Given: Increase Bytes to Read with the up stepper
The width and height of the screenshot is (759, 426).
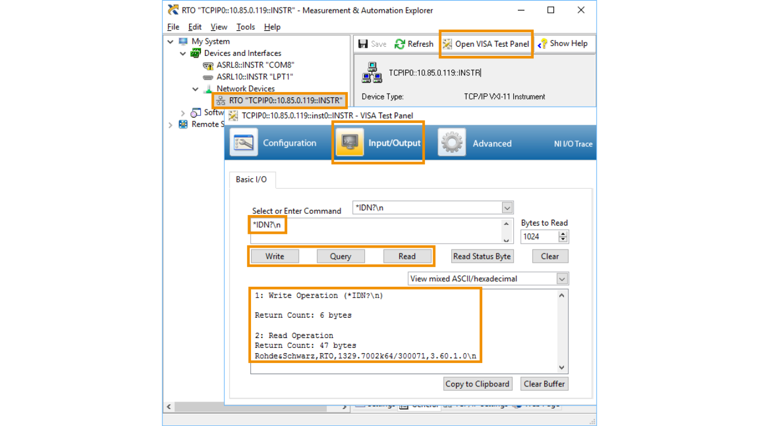Looking at the screenshot, I should (x=562, y=234).
